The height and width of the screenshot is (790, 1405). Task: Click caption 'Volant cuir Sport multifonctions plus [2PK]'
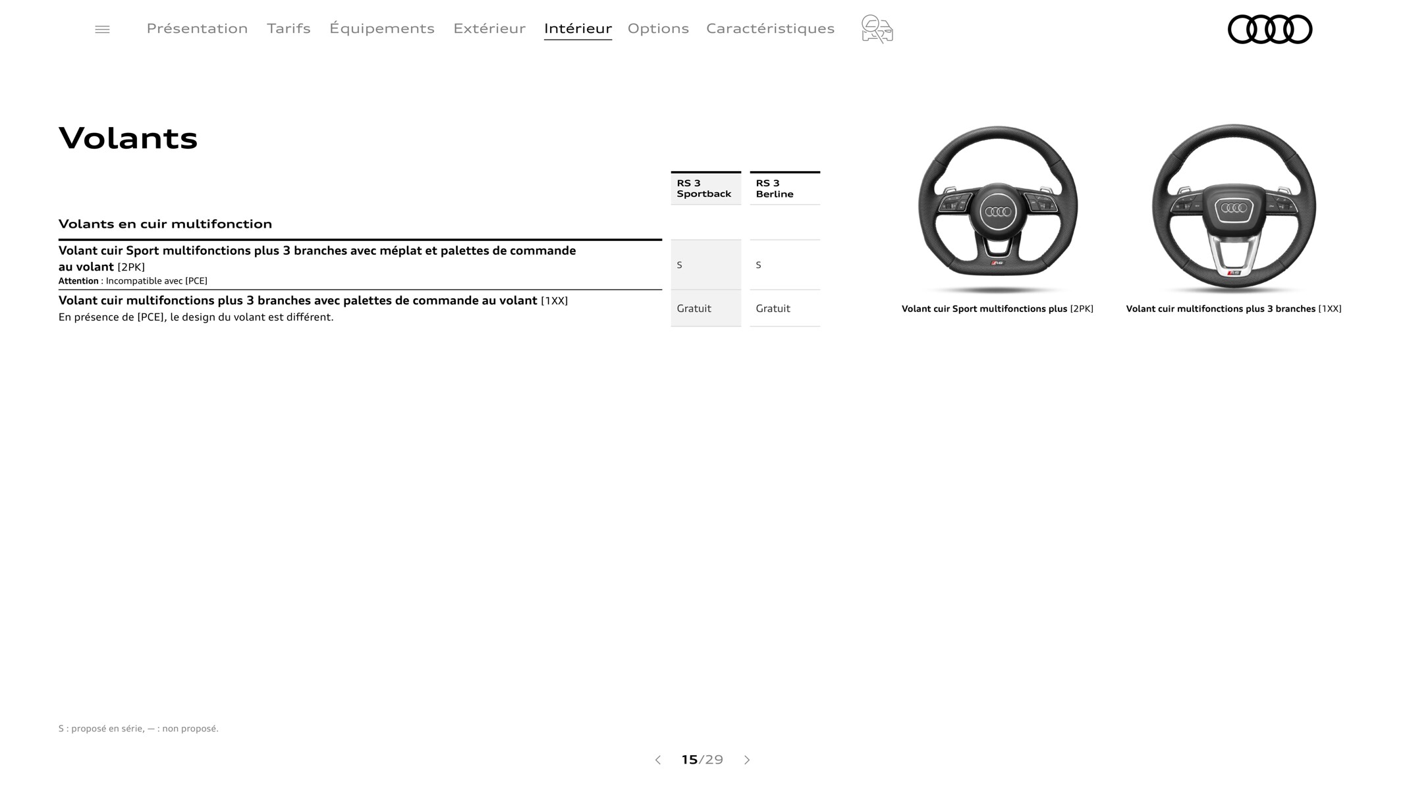997,309
